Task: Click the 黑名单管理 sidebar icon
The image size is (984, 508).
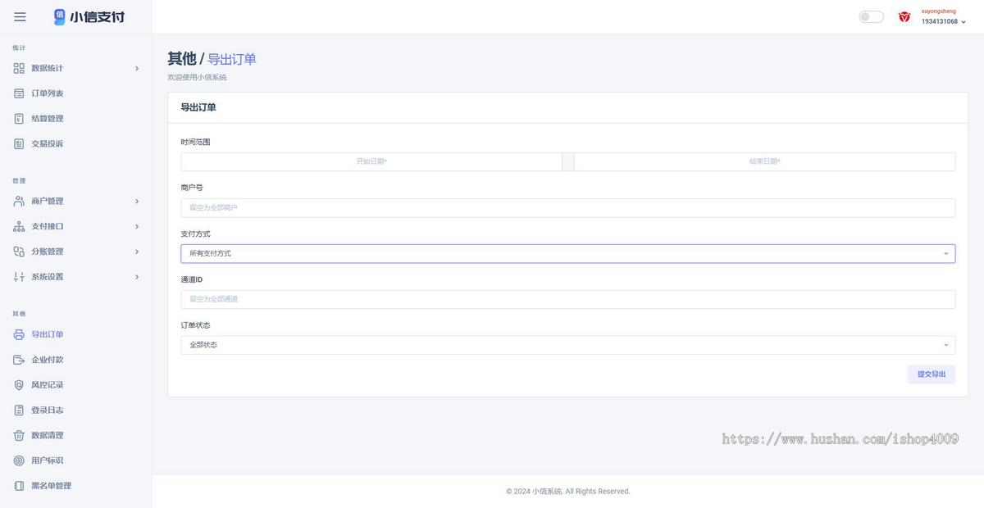Action: (19, 486)
